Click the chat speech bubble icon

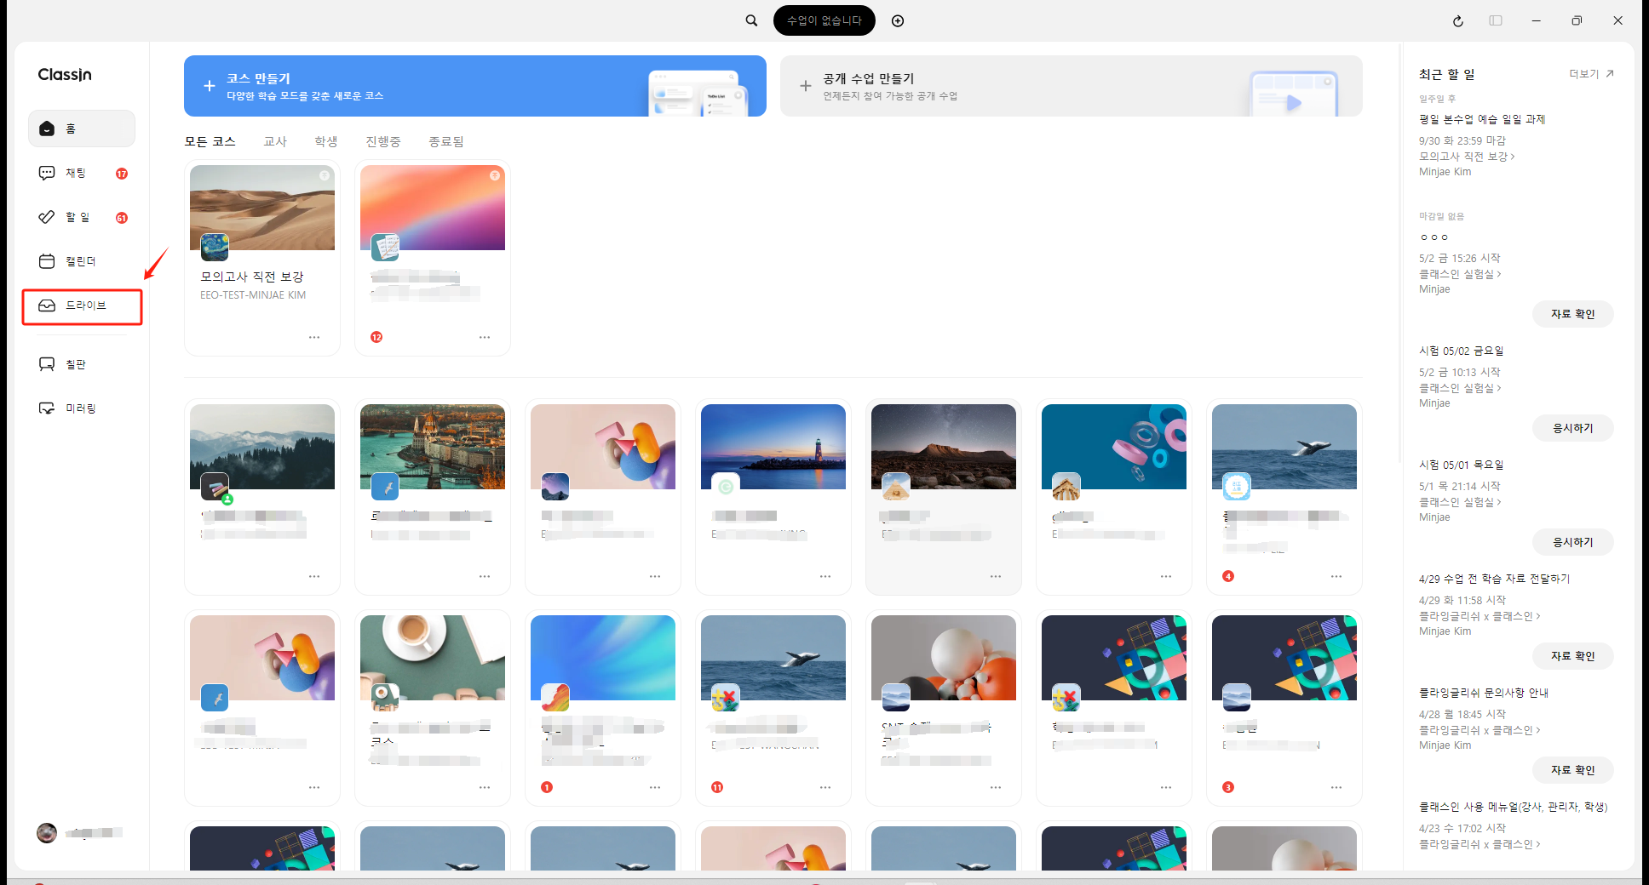47,173
